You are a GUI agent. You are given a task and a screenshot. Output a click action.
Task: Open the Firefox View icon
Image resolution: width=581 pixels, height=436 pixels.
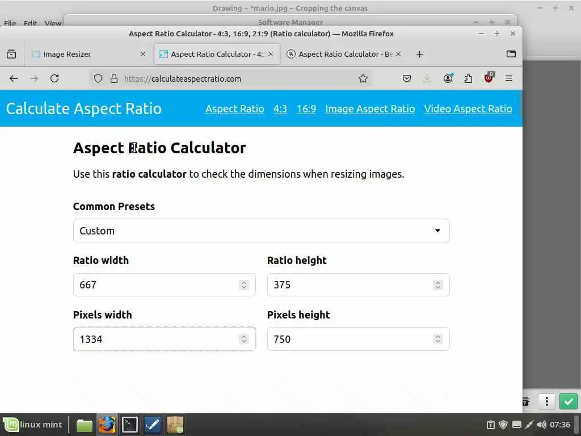click(x=11, y=54)
